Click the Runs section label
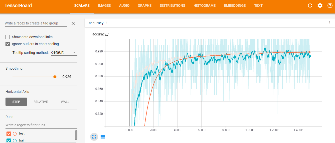 click(9, 117)
